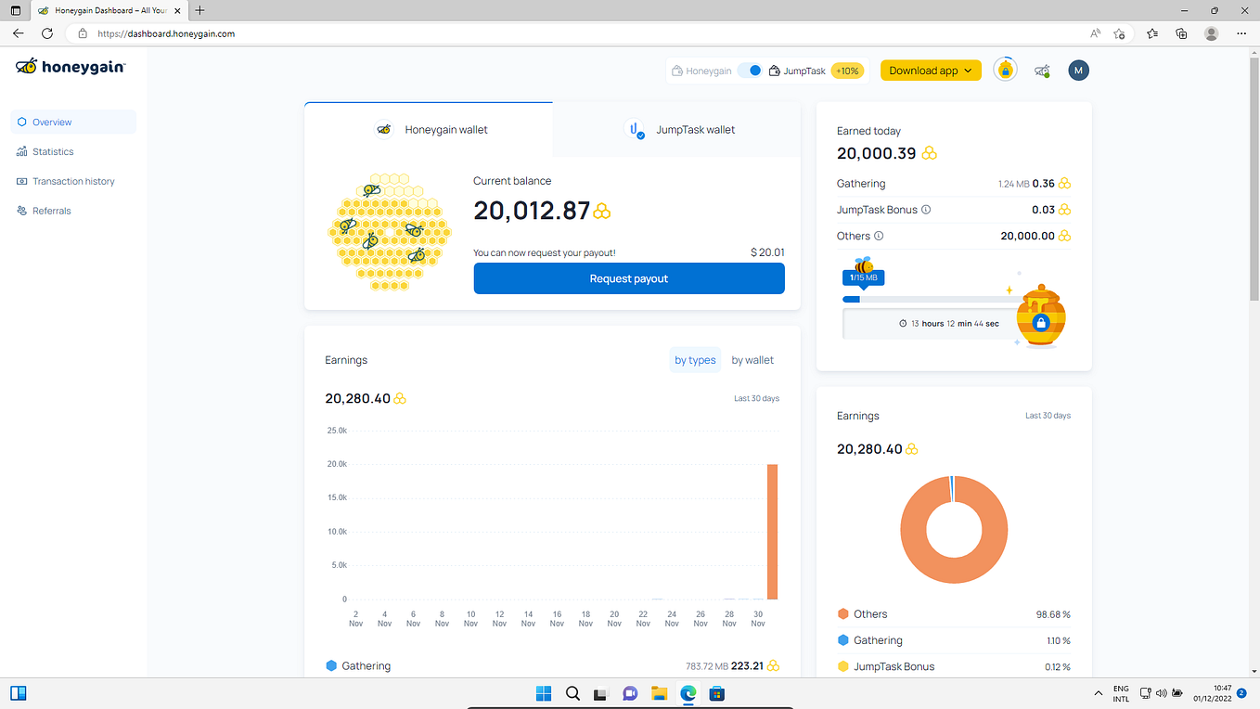
Task: Click the Others info icon under Earned today
Action: coord(879,236)
